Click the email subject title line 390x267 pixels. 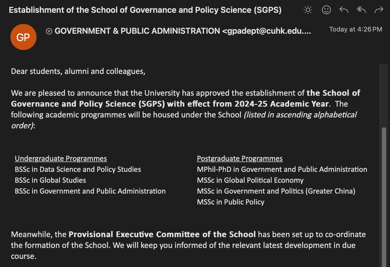[x=145, y=10]
